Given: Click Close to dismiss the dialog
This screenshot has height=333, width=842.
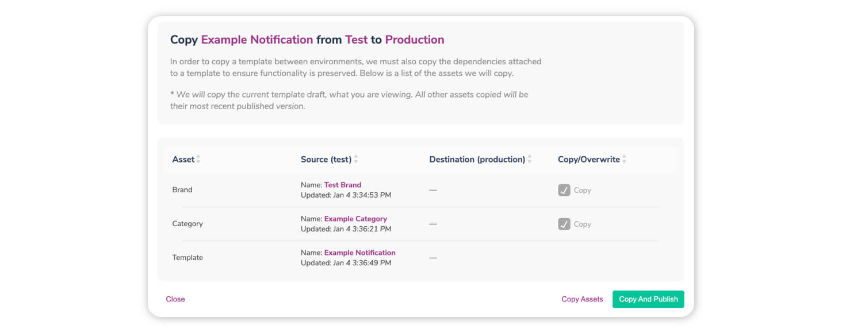Looking at the screenshot, I should (175, 299).
